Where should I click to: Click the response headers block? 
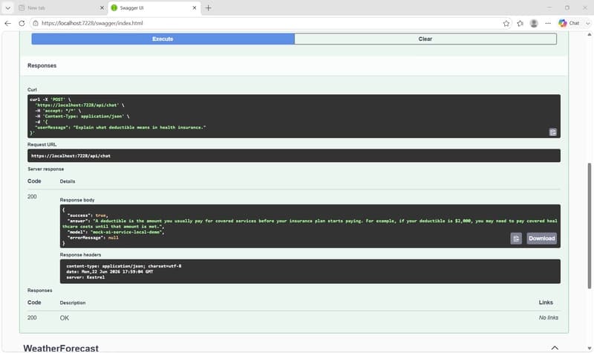tap(310, 271)
